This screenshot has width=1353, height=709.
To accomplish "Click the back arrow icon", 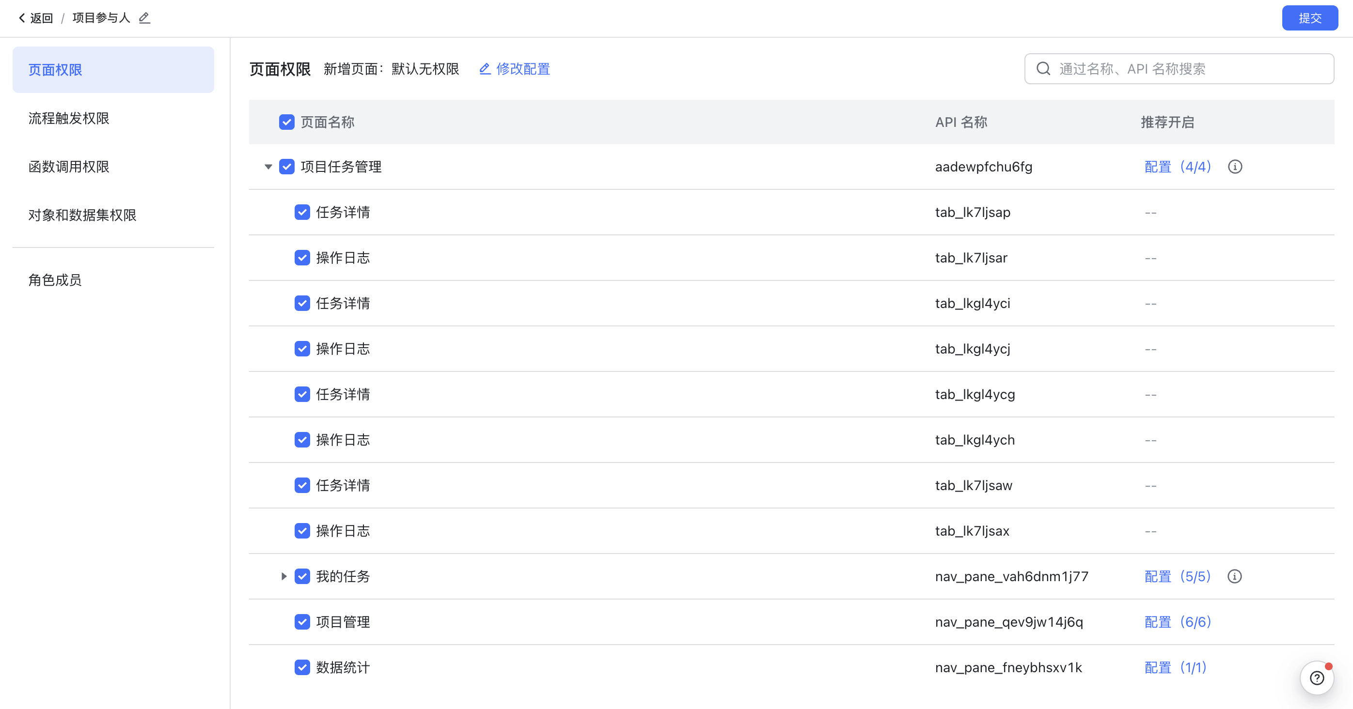I will pyautogui.click(x=21, y=18).
